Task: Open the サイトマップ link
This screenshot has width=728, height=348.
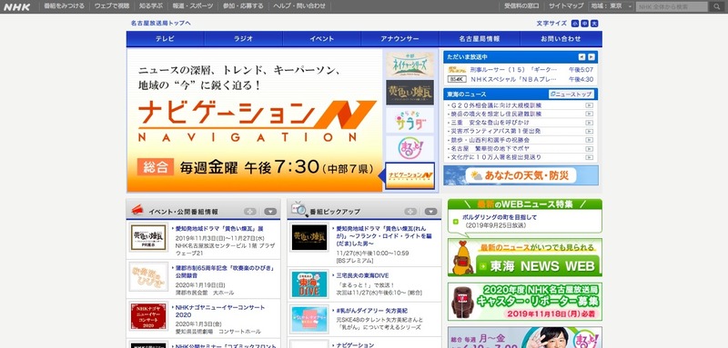Action: [x=566, y=6]
